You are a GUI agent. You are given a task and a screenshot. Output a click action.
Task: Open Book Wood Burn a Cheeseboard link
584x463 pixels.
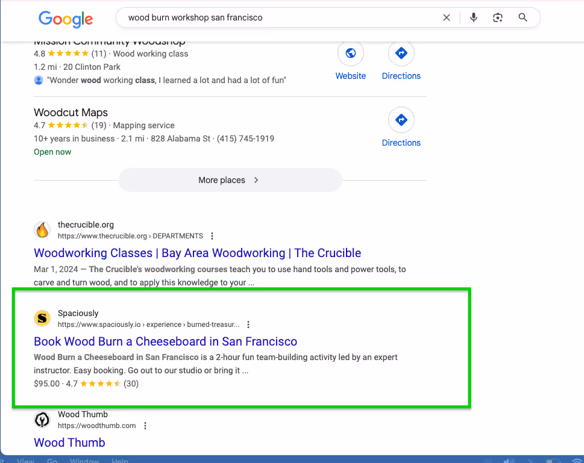click(x=165, y=341)
